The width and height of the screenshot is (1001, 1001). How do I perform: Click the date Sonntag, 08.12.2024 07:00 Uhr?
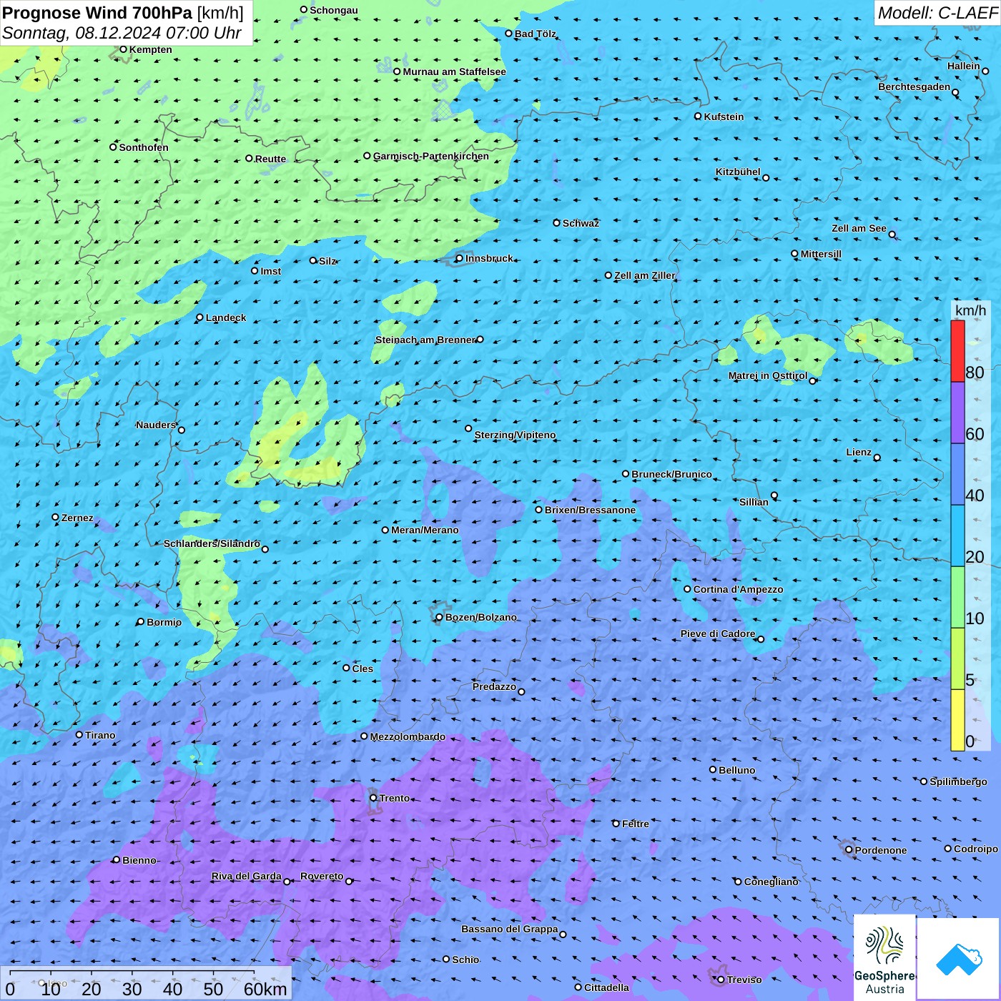click(122, 33)
